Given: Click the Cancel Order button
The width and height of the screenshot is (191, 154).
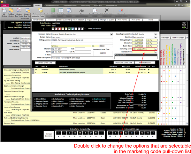Looking at the screenshot, I should tap(38, 20).
